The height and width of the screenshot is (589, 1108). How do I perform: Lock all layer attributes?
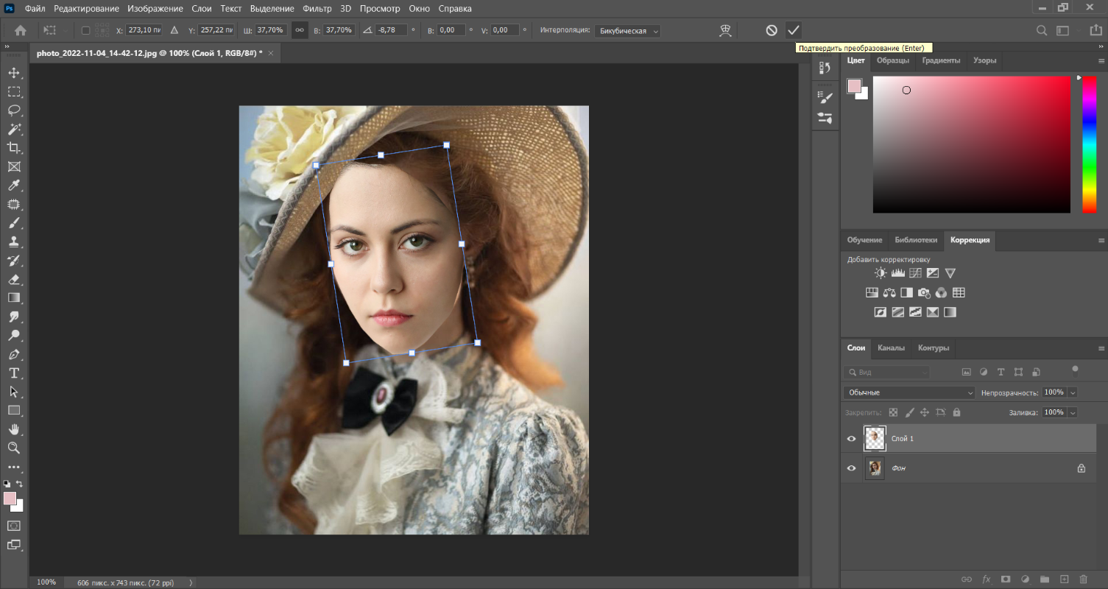click(x=956, y=413)
